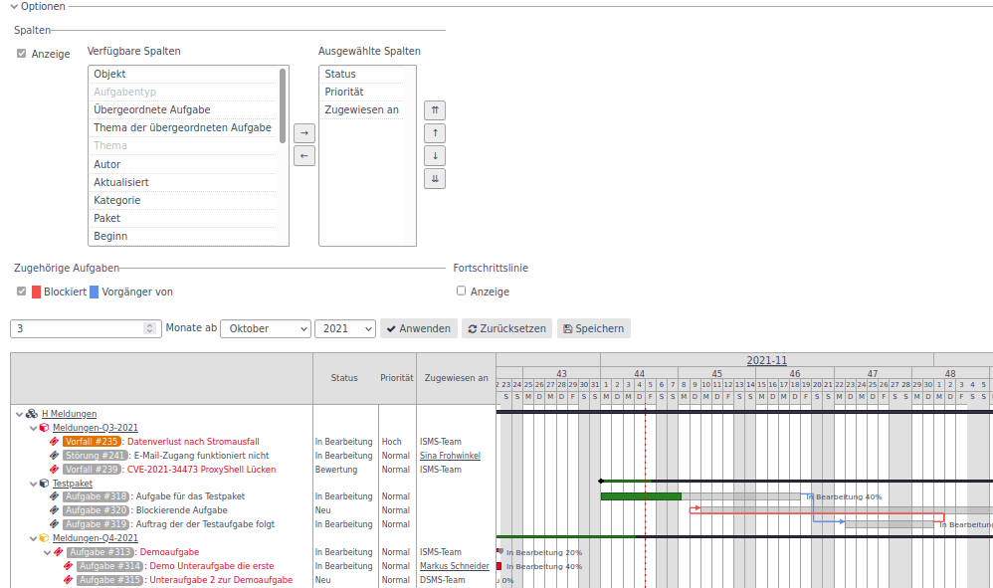
Task: Click ticket icon beside Störung #241
Action: 55,455
